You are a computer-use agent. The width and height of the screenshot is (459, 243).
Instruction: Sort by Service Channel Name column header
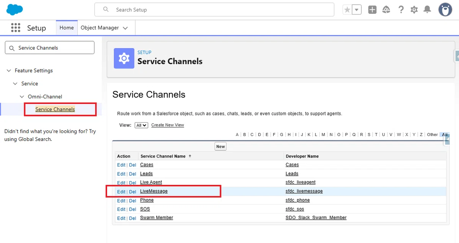pyautogui.click(x=163, y=156)
